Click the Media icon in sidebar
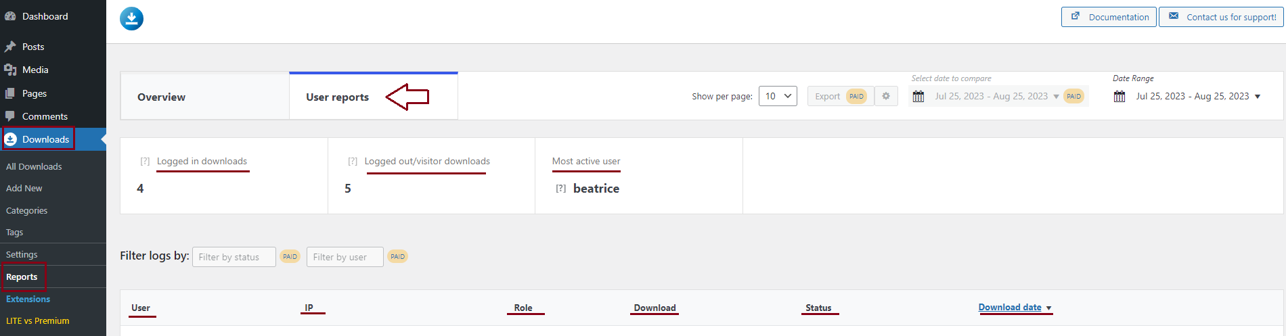 10,70
